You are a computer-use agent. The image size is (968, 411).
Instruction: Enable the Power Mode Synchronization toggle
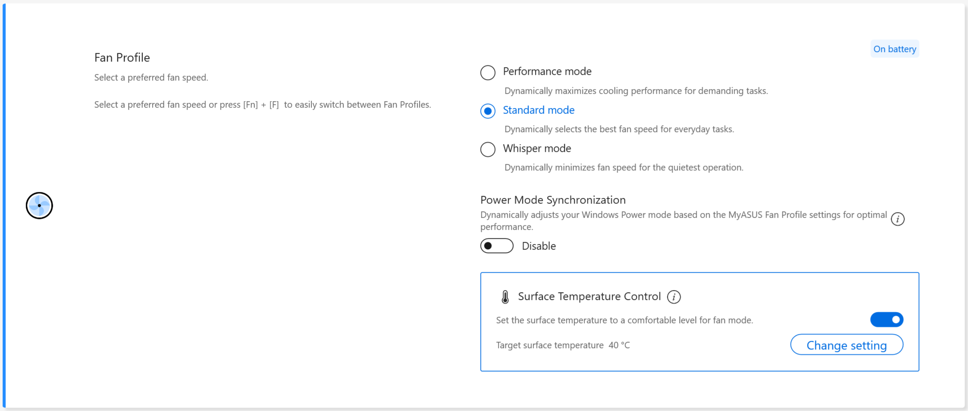pos(497,246)
